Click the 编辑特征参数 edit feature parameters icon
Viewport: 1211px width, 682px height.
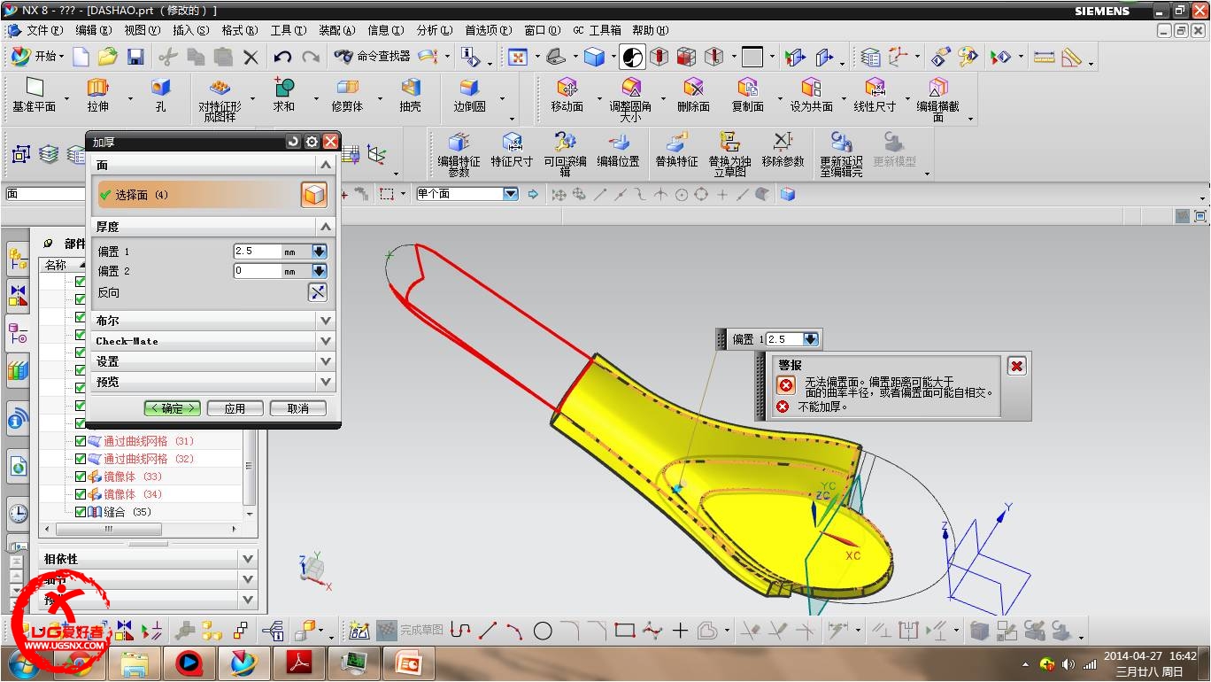[459, 142]
